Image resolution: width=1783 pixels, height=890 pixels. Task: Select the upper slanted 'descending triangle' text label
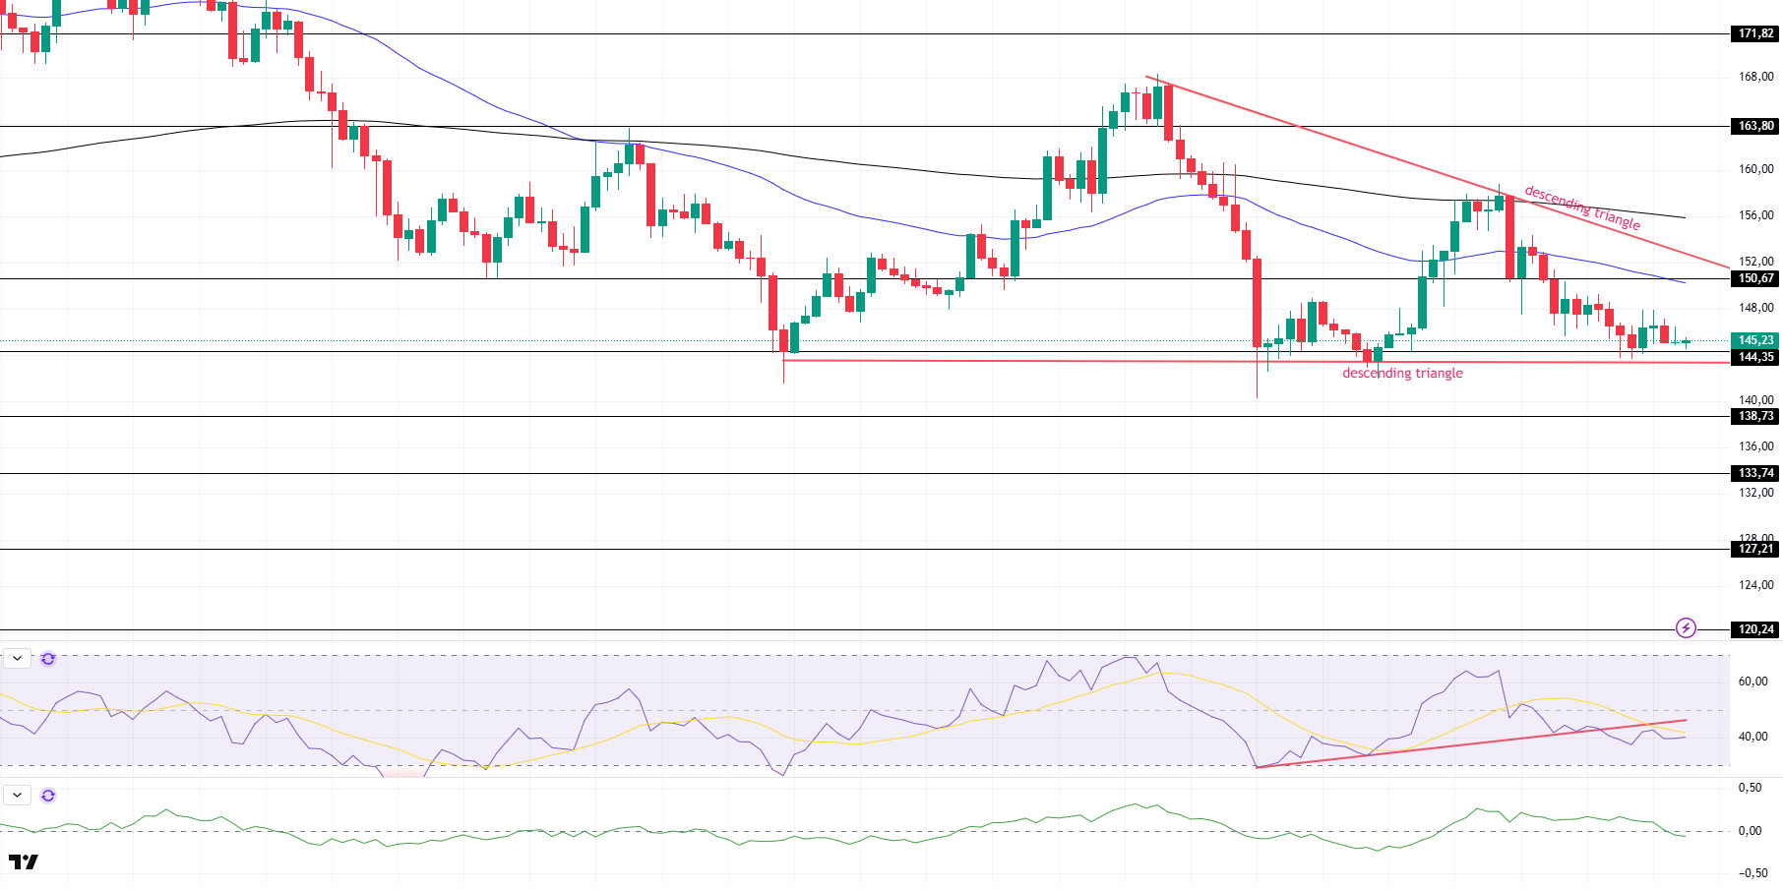tap(1582, 208)
